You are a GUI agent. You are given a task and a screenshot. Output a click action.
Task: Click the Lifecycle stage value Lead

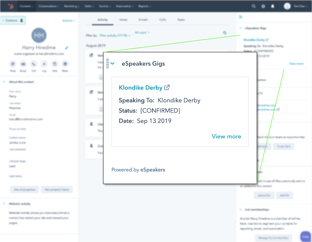click(x=12, y=166)
